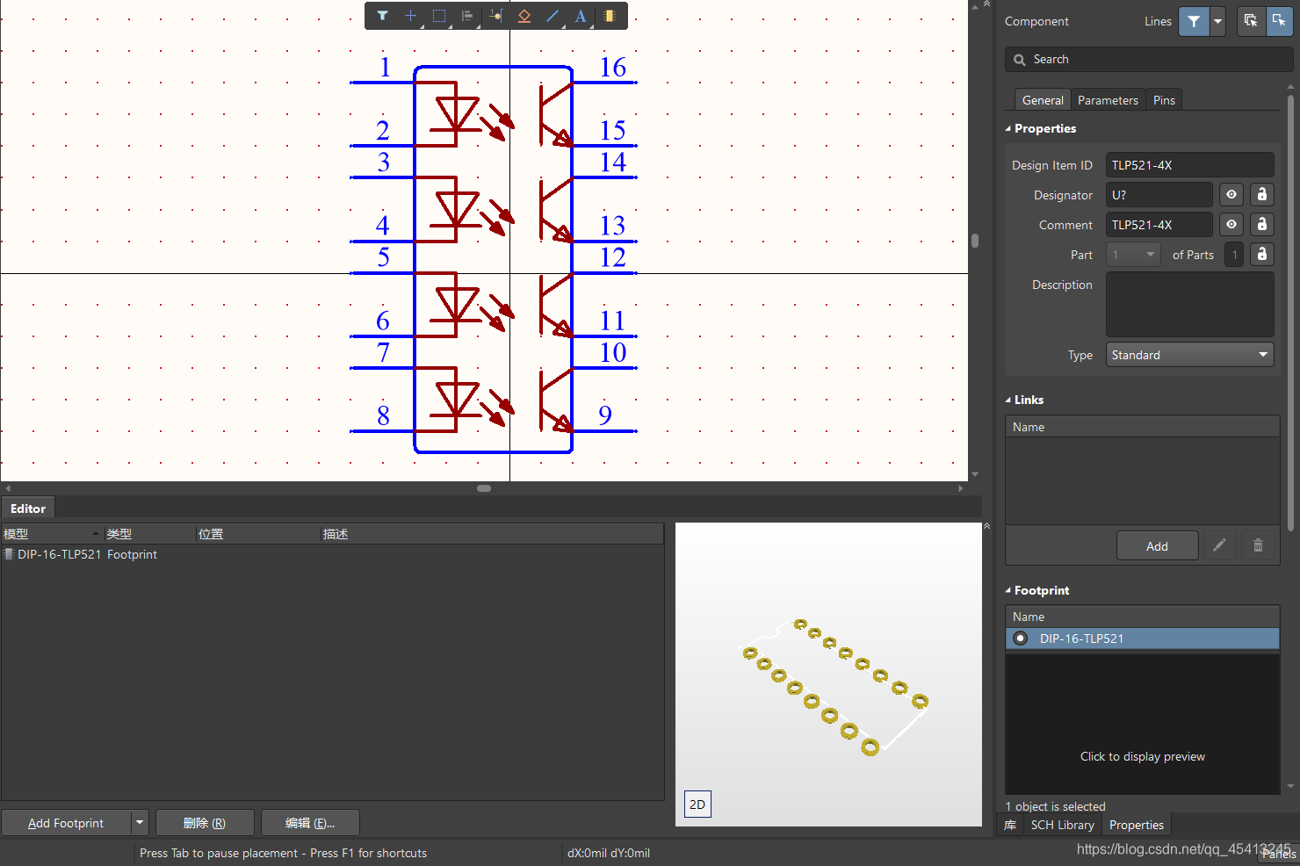The image size is (1300, 866).
Task: Click the schematic vertical scrollbar thumb
Action: (x=975, y=241)
